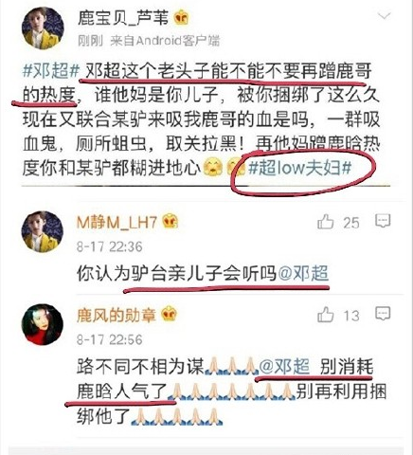Open the #邓超# hashtag topic
The image size is (413, 455).
[51, 71]
